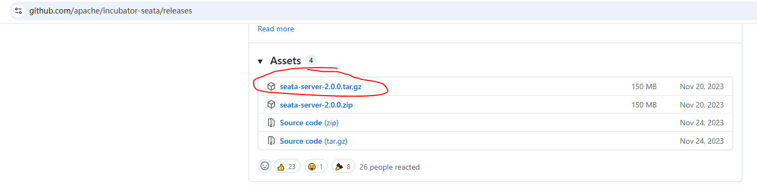Toggle the hooray party reaction with 8

tap(343, 166)
